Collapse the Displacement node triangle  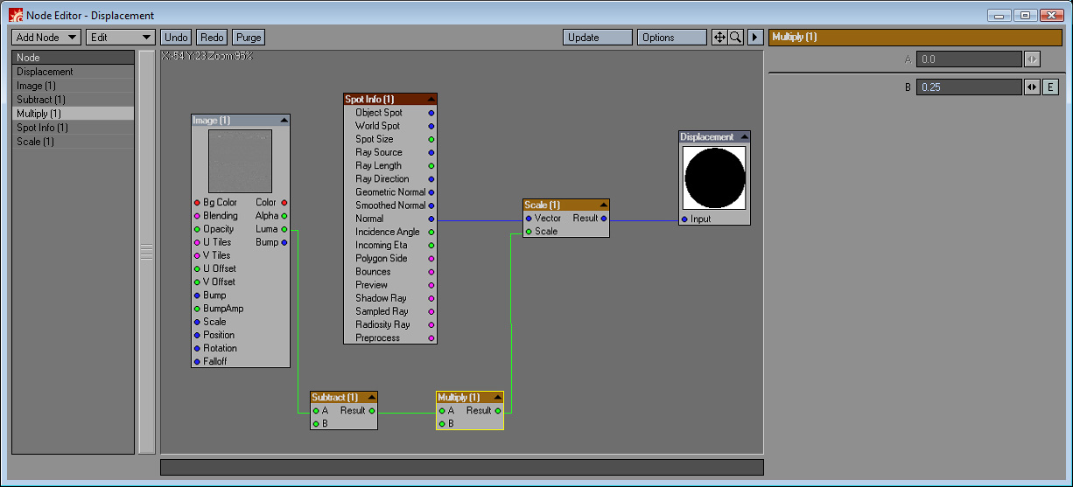tap(744, 137)
